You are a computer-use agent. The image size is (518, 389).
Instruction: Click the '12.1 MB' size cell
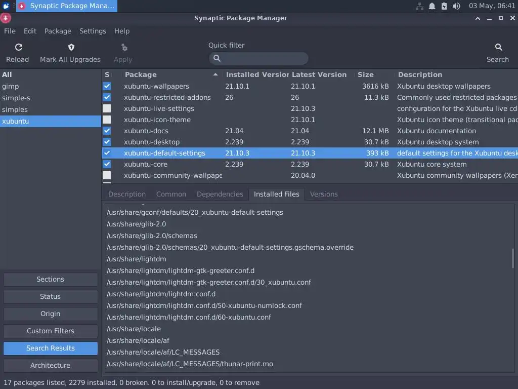375,131
